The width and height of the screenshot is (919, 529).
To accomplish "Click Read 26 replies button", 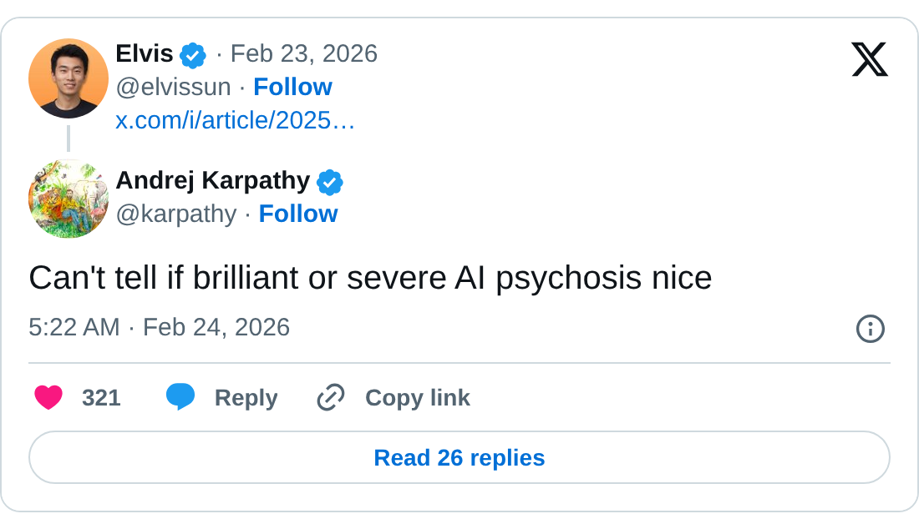I will pyautogui.click(x=459, y=457).
